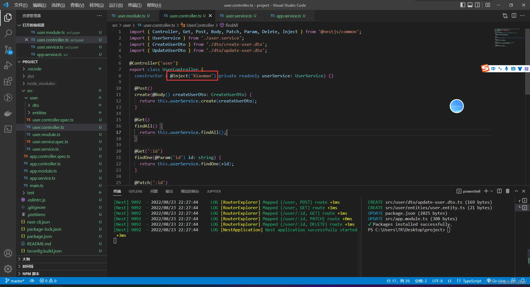
Task: Open Source Control view with 25 badge
Action: 8,50
